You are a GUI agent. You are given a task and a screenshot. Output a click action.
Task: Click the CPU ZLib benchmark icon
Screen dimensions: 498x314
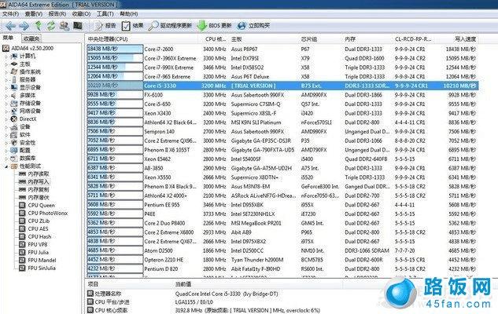(x=22, y=221)
